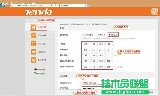The width and height of the screenshot is (160, 96).
Task: Click 备用DNS服务器 second octet field 168
Action: [x=93, y=67]
